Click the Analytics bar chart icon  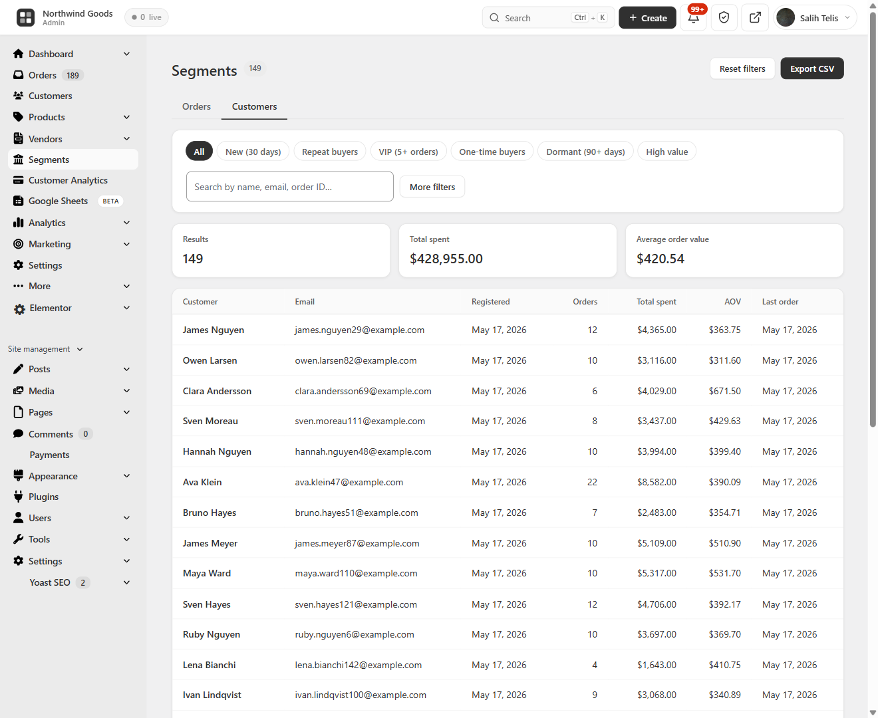pyautogui.click(x=19, y=223)
